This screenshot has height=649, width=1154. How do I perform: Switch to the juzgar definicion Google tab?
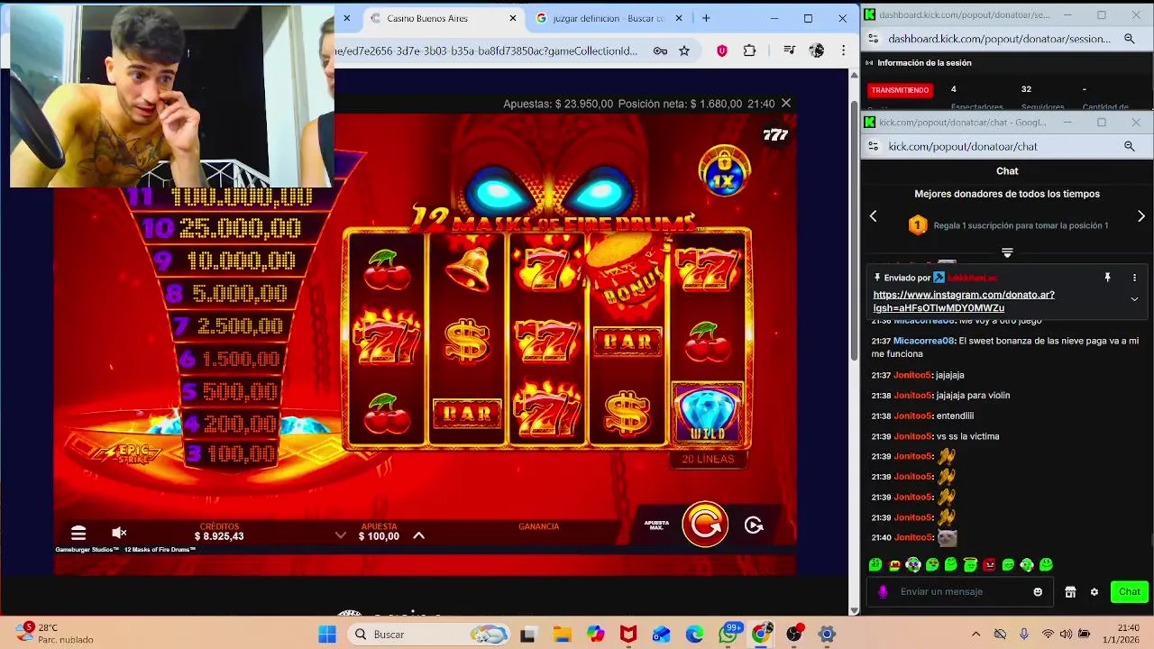click(609, 18)
